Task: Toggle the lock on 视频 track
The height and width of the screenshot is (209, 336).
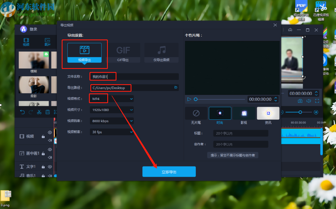Action: [43, 136]
